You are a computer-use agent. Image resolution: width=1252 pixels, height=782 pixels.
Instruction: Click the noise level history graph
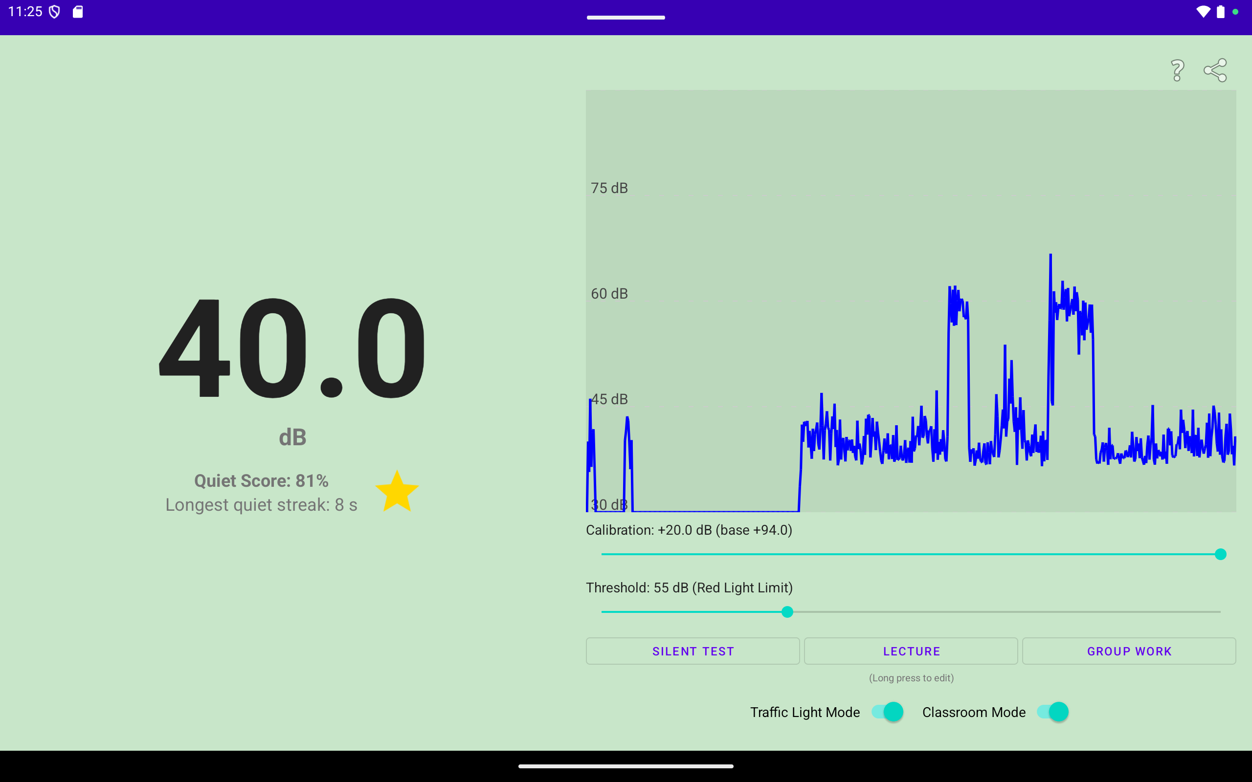(911, 301)
